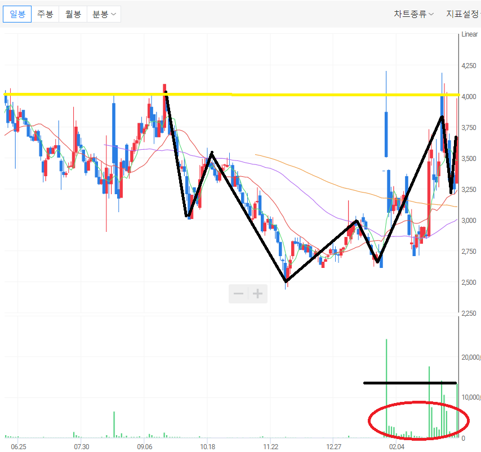Image resolution: width=481 pixels, height=452 pixels.
Task: Select the 일봉 daily chart tab
Action: [17, 14]
